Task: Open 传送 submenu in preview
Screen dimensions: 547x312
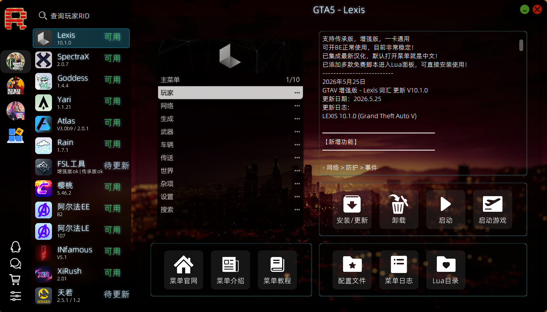Action: coord(231,158)
